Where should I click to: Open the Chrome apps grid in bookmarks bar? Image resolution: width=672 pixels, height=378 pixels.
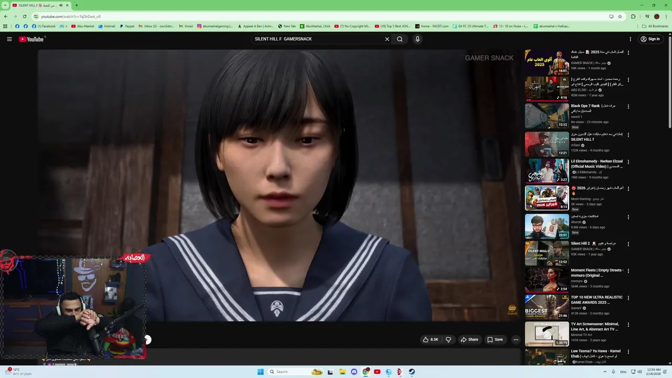[x=5, y=26]
